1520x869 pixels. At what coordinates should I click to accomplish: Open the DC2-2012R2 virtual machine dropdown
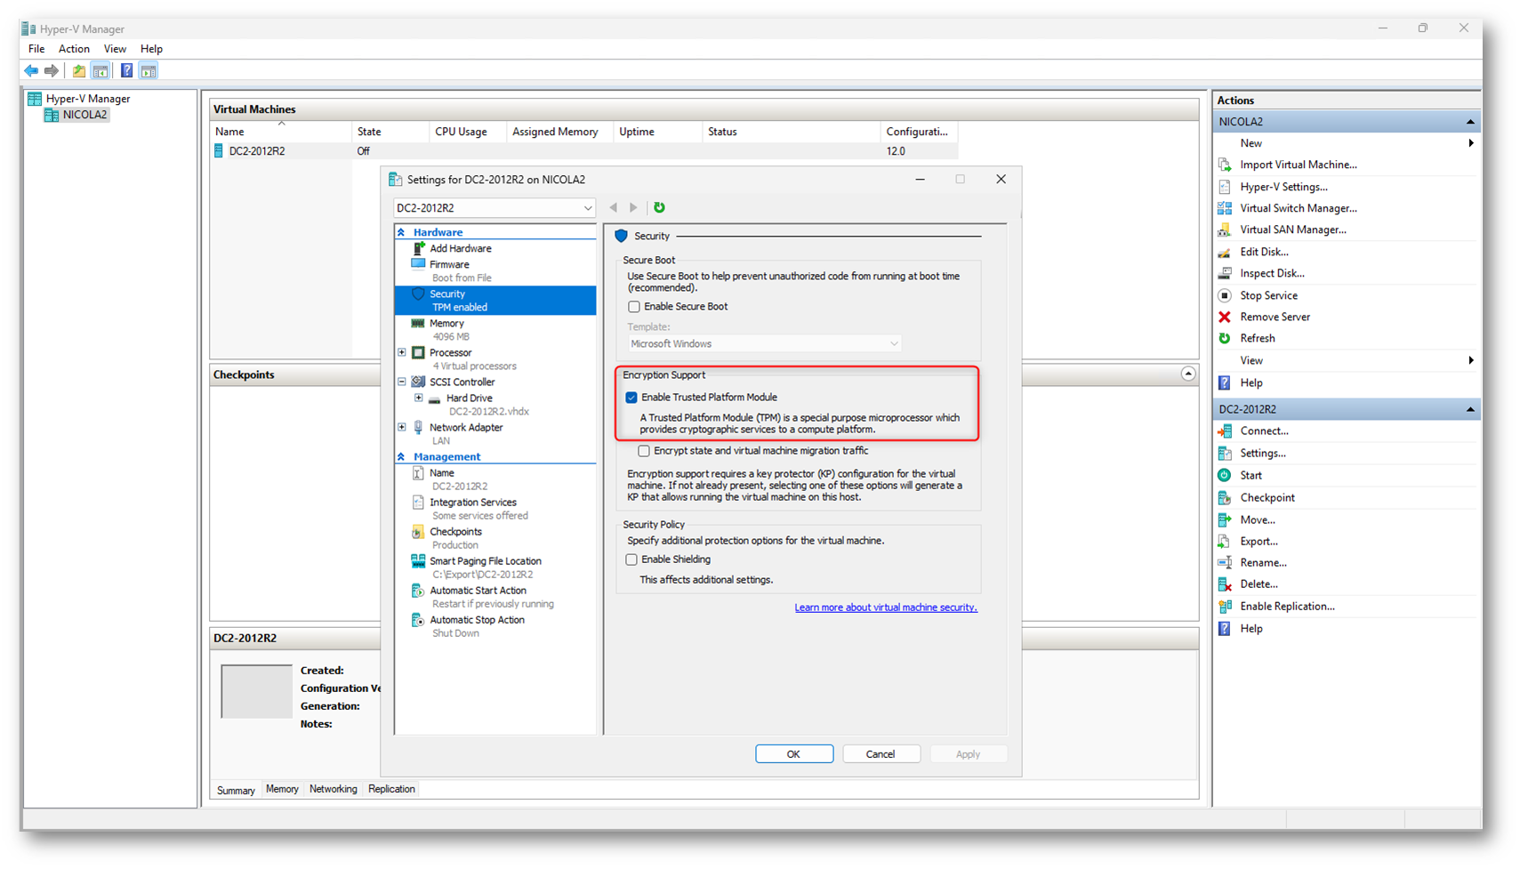(495, 208)
